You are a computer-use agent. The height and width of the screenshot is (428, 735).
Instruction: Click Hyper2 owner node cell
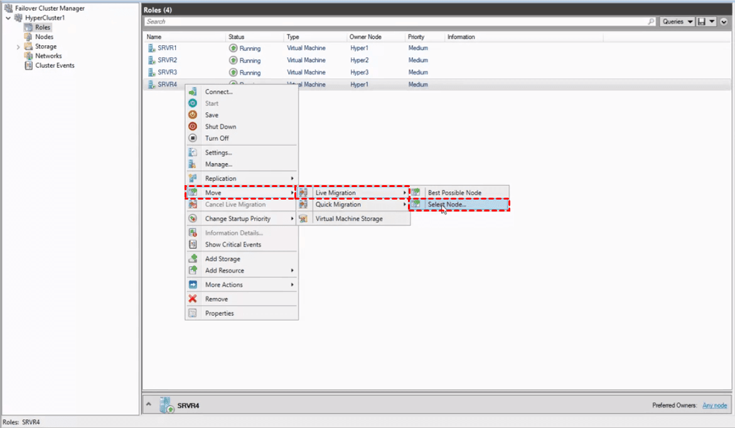360,60
